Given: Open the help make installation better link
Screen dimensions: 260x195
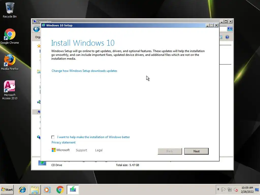Looking at the screenshot, I should click(93, 137).
